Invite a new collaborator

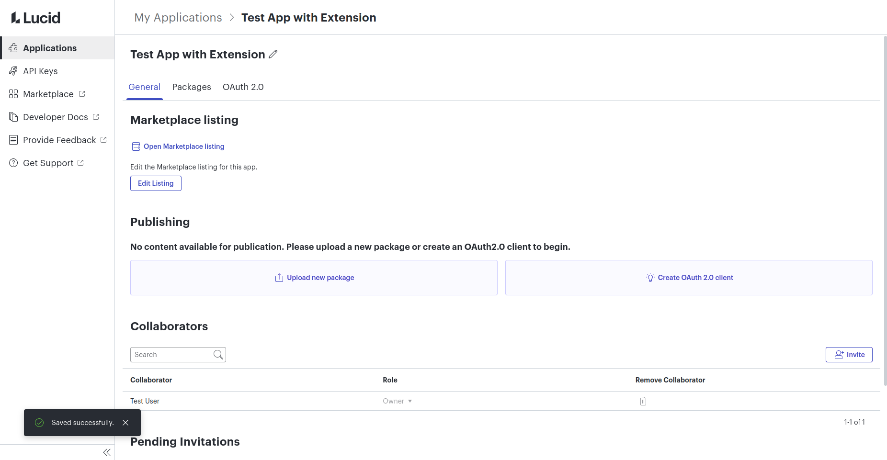click(x=849, y=355)
